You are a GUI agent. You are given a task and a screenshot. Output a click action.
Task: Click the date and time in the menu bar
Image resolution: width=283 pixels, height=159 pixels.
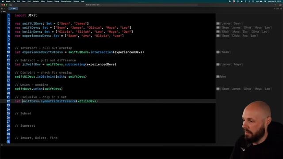click(275, 1)
